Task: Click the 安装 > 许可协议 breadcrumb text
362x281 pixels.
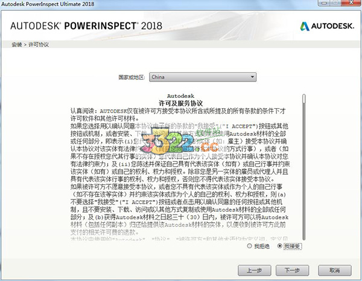Action: (x=30, y=45)
